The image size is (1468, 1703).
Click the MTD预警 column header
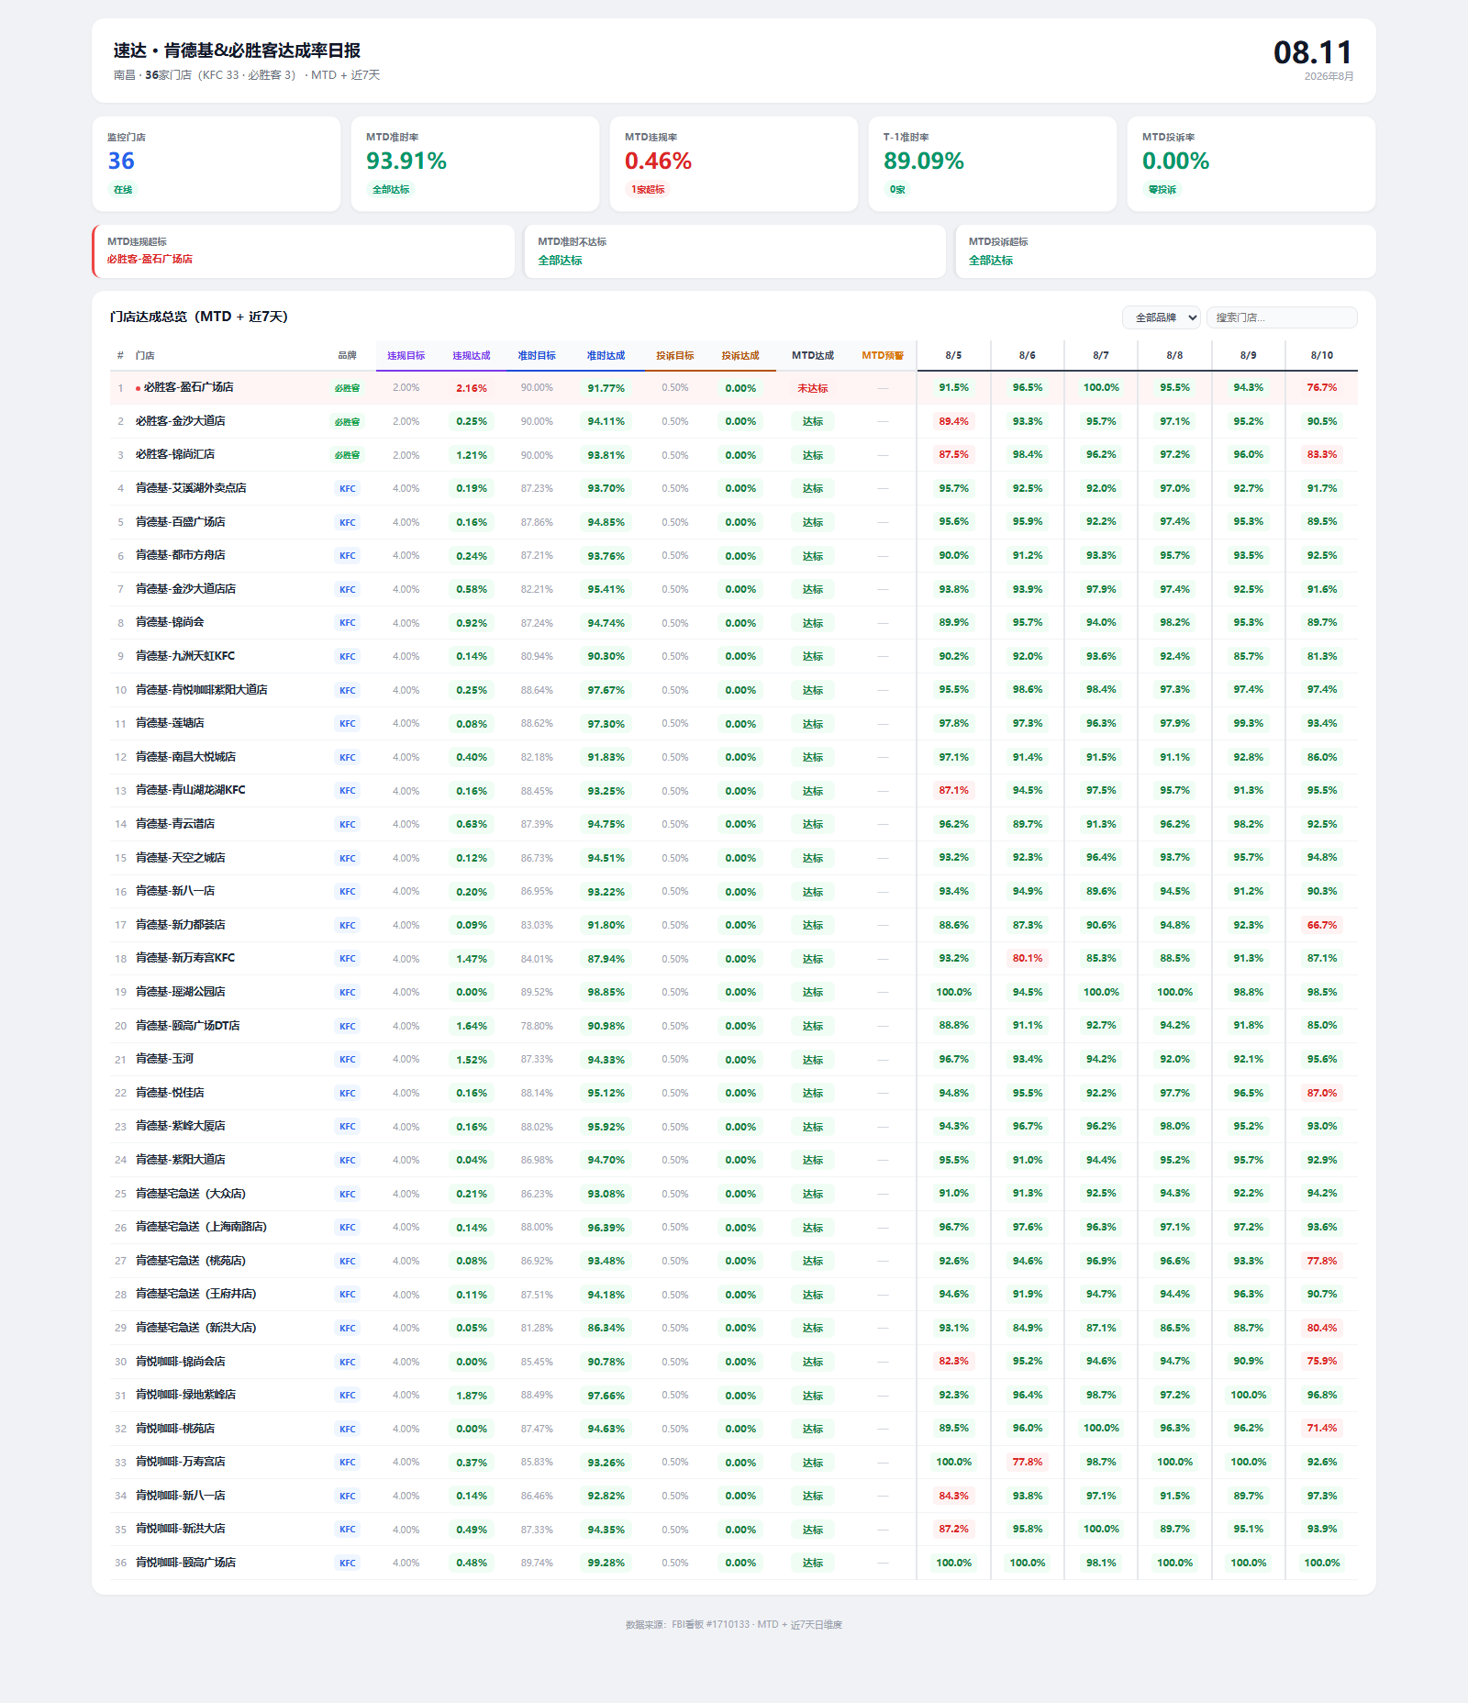pos(883,356)
